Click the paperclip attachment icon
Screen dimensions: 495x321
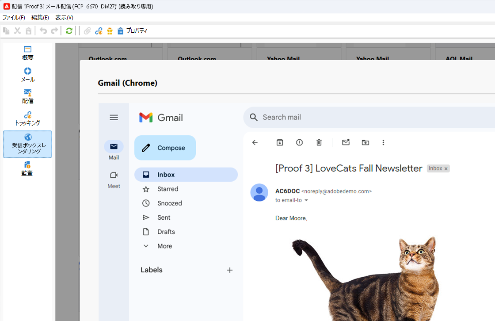[87, 31]
